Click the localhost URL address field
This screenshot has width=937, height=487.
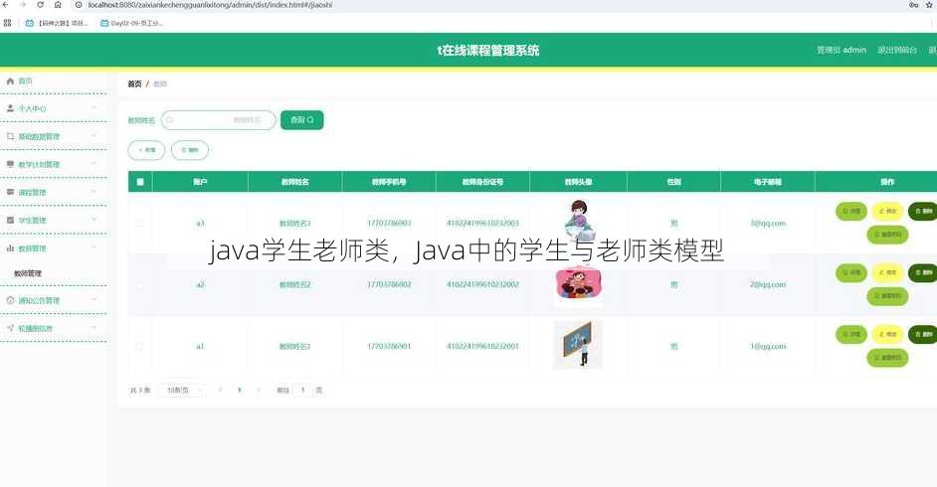pos(210,5)
